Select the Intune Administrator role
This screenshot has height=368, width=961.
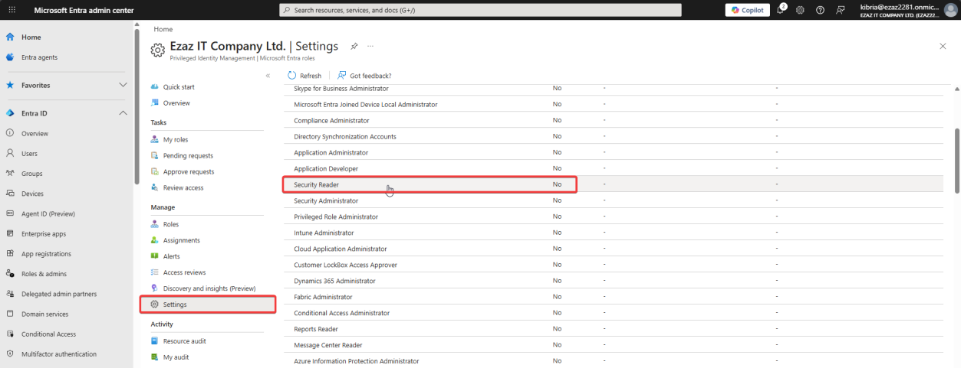(614, 233)
